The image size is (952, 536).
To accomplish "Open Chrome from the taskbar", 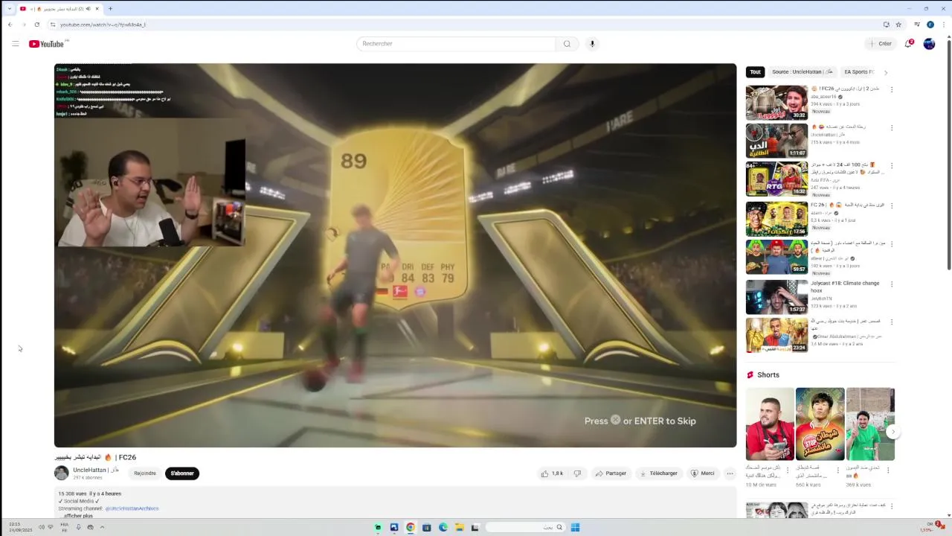I will pos(410,527).
